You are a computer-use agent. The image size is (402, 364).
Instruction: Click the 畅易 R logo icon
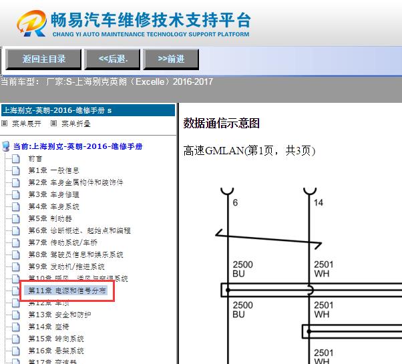pyautogui.click(x=32, y=23)
